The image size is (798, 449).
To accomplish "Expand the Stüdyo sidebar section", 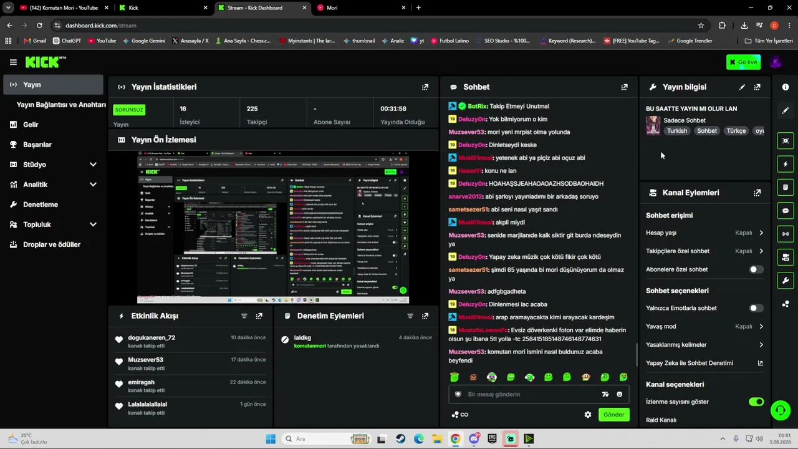I will tap(53, 165).
